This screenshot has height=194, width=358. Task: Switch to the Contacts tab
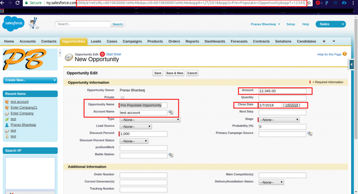tap(49, 41)
